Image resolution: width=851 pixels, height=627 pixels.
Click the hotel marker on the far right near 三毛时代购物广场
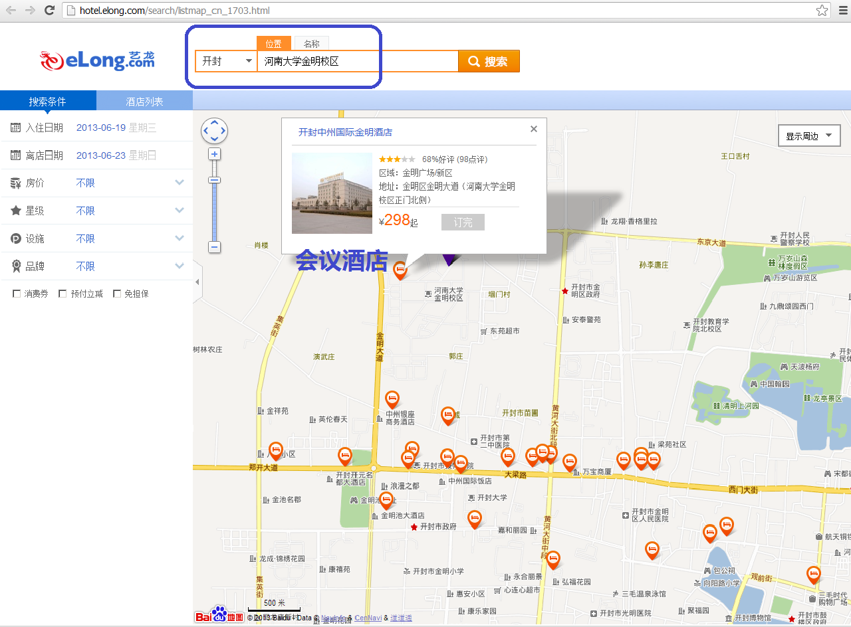tap(813, 575)
